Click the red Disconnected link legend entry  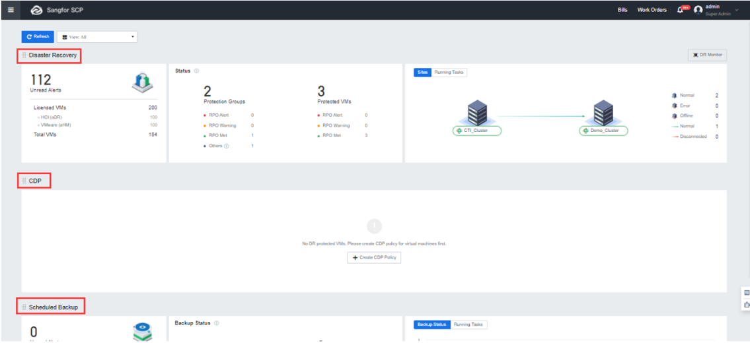point(689,137)
